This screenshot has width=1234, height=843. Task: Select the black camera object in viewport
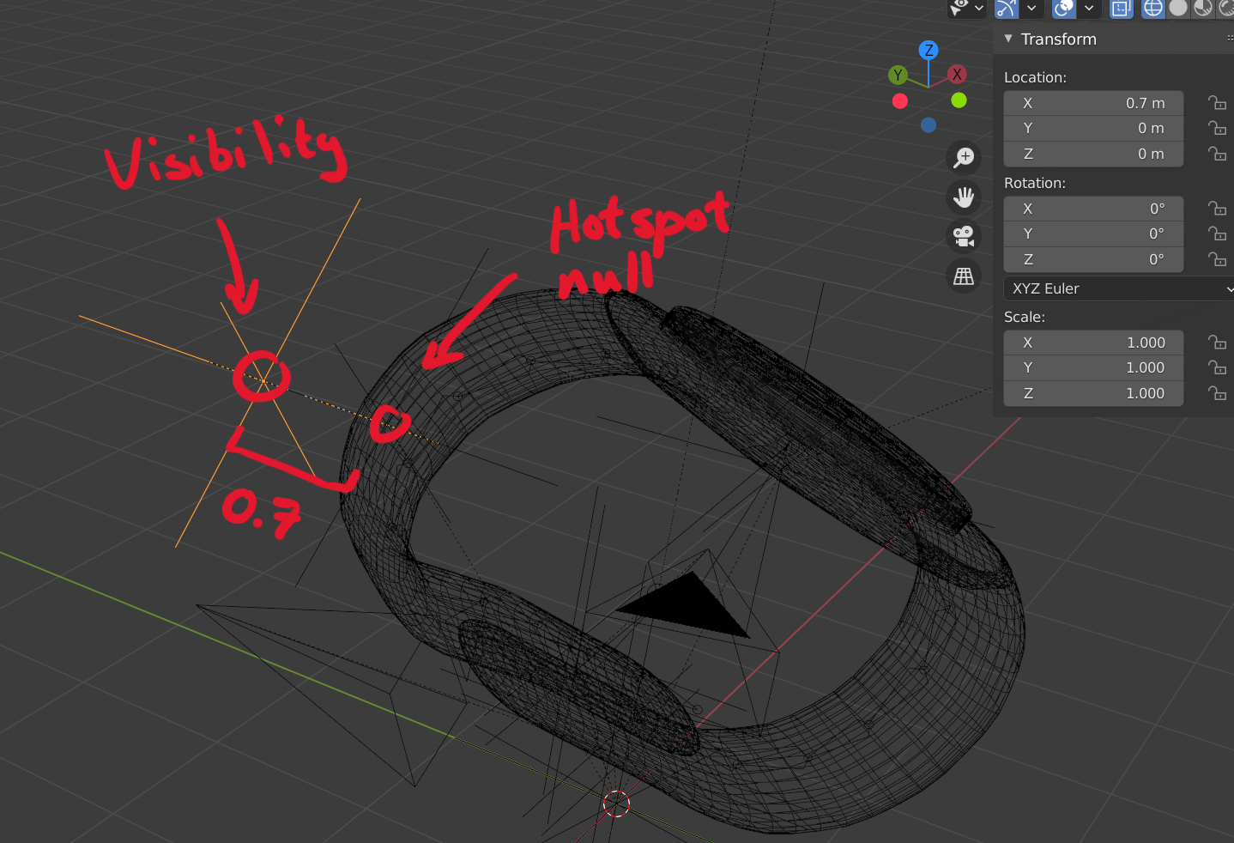click(x=687, y=607)
